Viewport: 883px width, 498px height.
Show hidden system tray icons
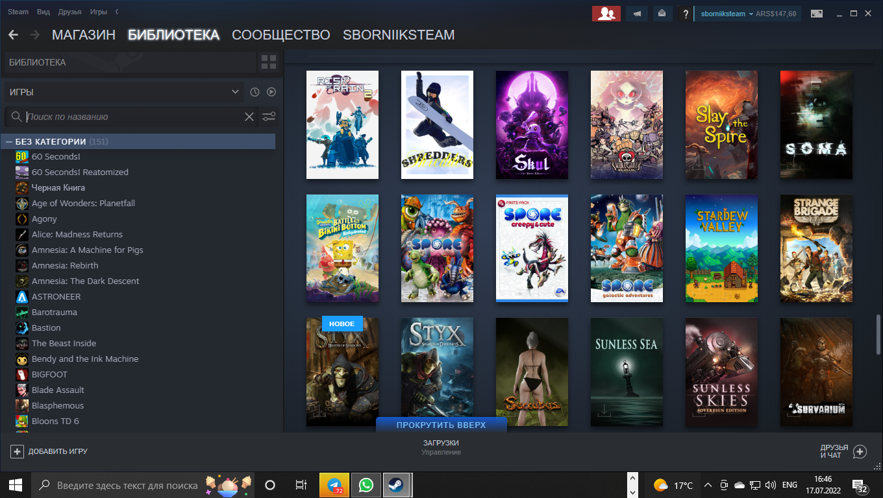[x=708, y=485]
